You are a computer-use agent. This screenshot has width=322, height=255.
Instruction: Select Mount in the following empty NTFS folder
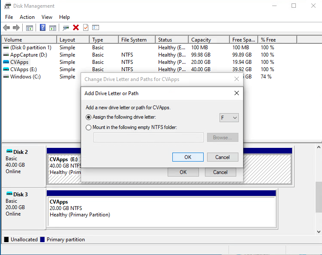88,128
